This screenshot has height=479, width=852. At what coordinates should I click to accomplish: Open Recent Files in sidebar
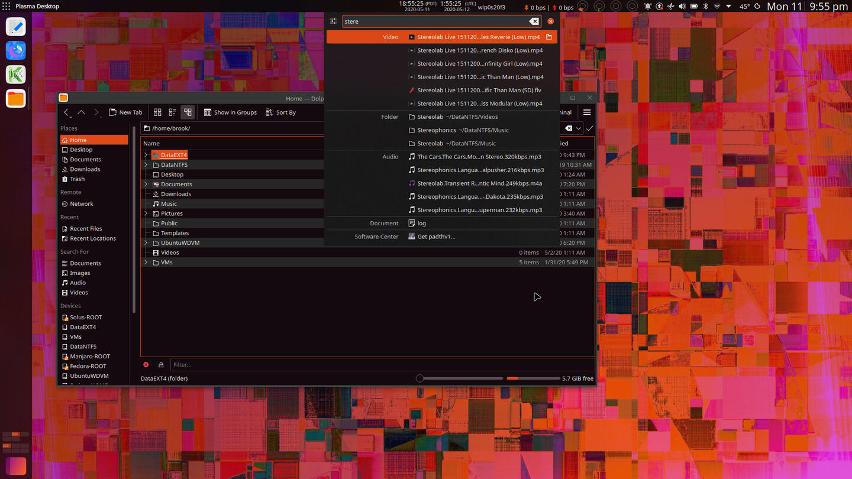[94, 228]
